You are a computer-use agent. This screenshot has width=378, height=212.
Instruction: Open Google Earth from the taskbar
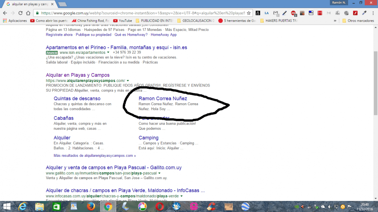click(245, 207)
